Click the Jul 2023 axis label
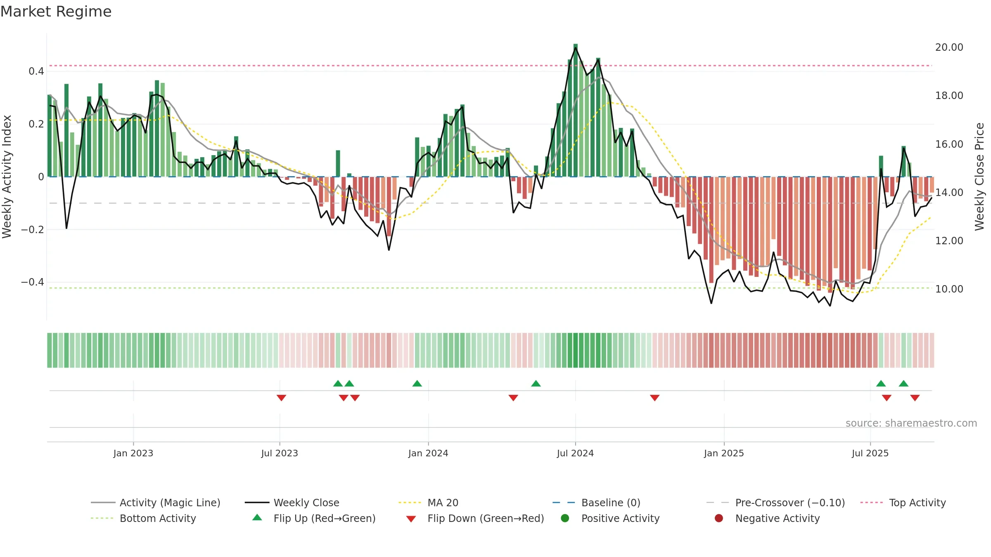The height and width of the screenshot is (557, 991). (280, 453)
